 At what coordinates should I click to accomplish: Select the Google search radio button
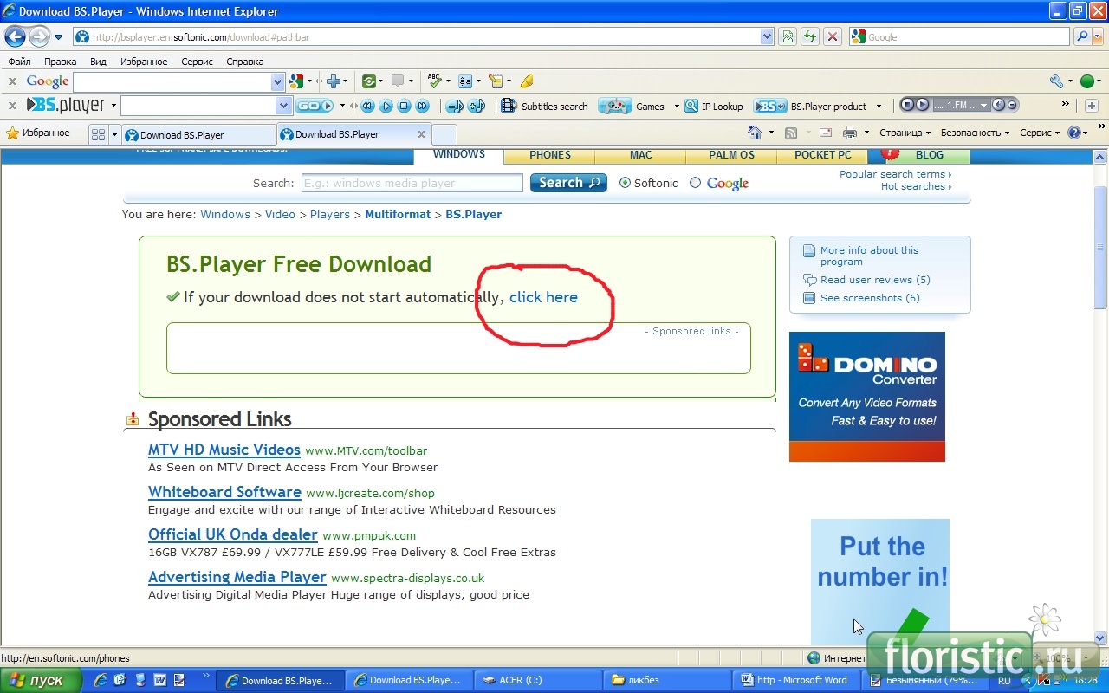pyautogui.click(x=695, y=183)
